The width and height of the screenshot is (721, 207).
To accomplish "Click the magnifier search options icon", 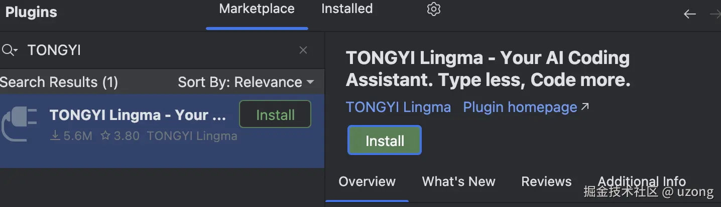I will 10,50.
